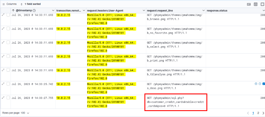This screenshot has height=117, width=265.
Task: Open the keyboard shortcuts icon
Action: click(249, 4)
